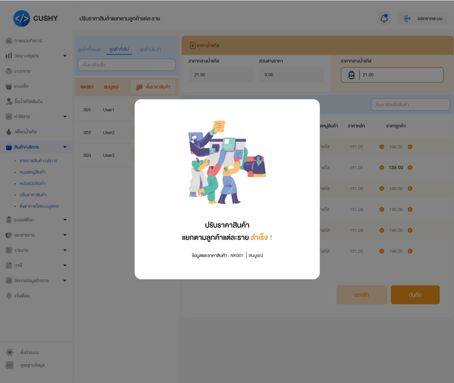454x383 pixels.
Task: Expand the เอกสารขาย menu arrow
Action: point(65,235)
